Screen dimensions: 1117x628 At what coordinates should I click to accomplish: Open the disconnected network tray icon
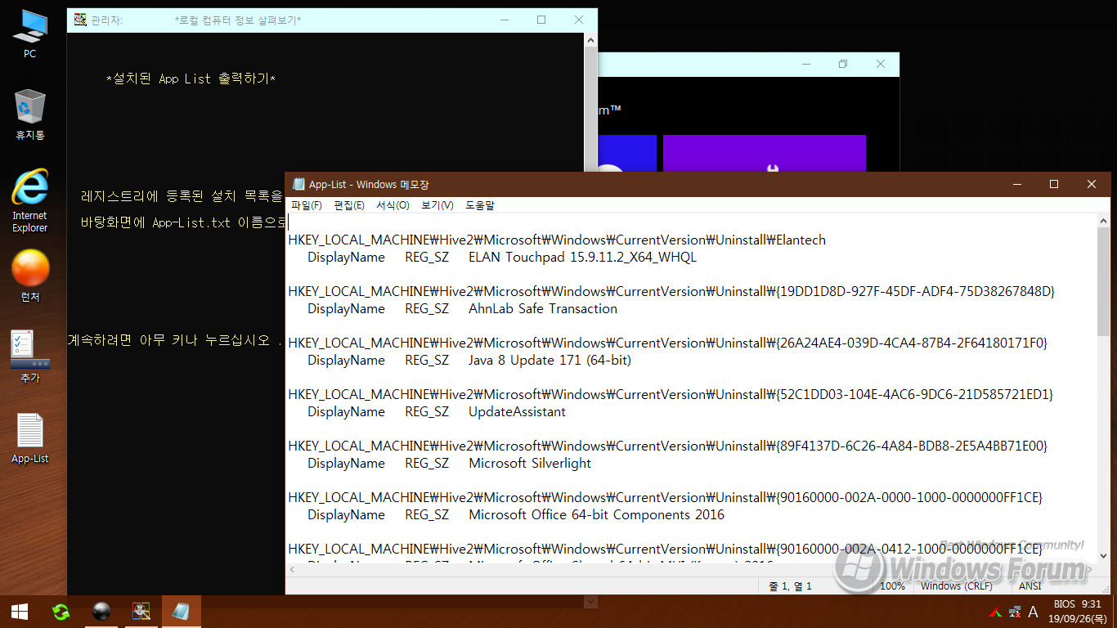(1015, 612)
